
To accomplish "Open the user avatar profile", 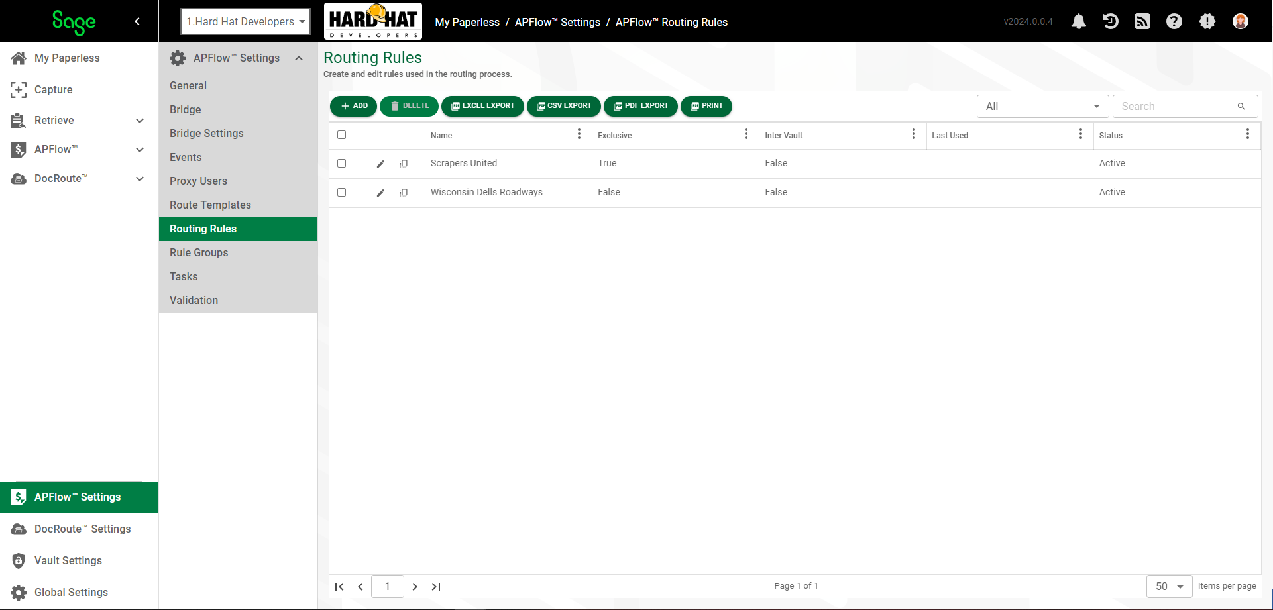I will [1241, 21].
